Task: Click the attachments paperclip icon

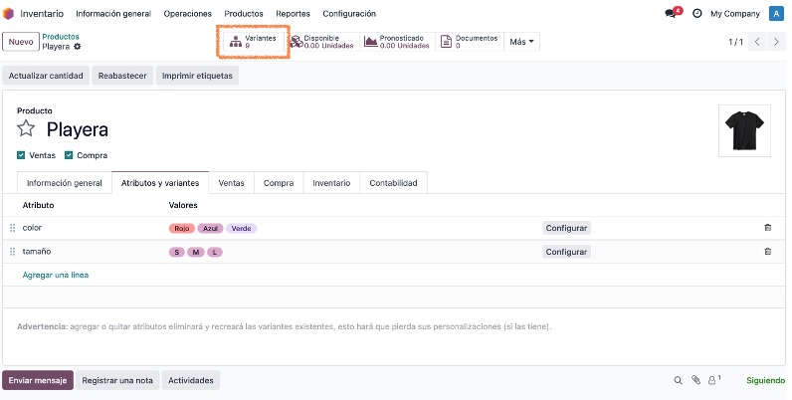Action: pos(696,380)
